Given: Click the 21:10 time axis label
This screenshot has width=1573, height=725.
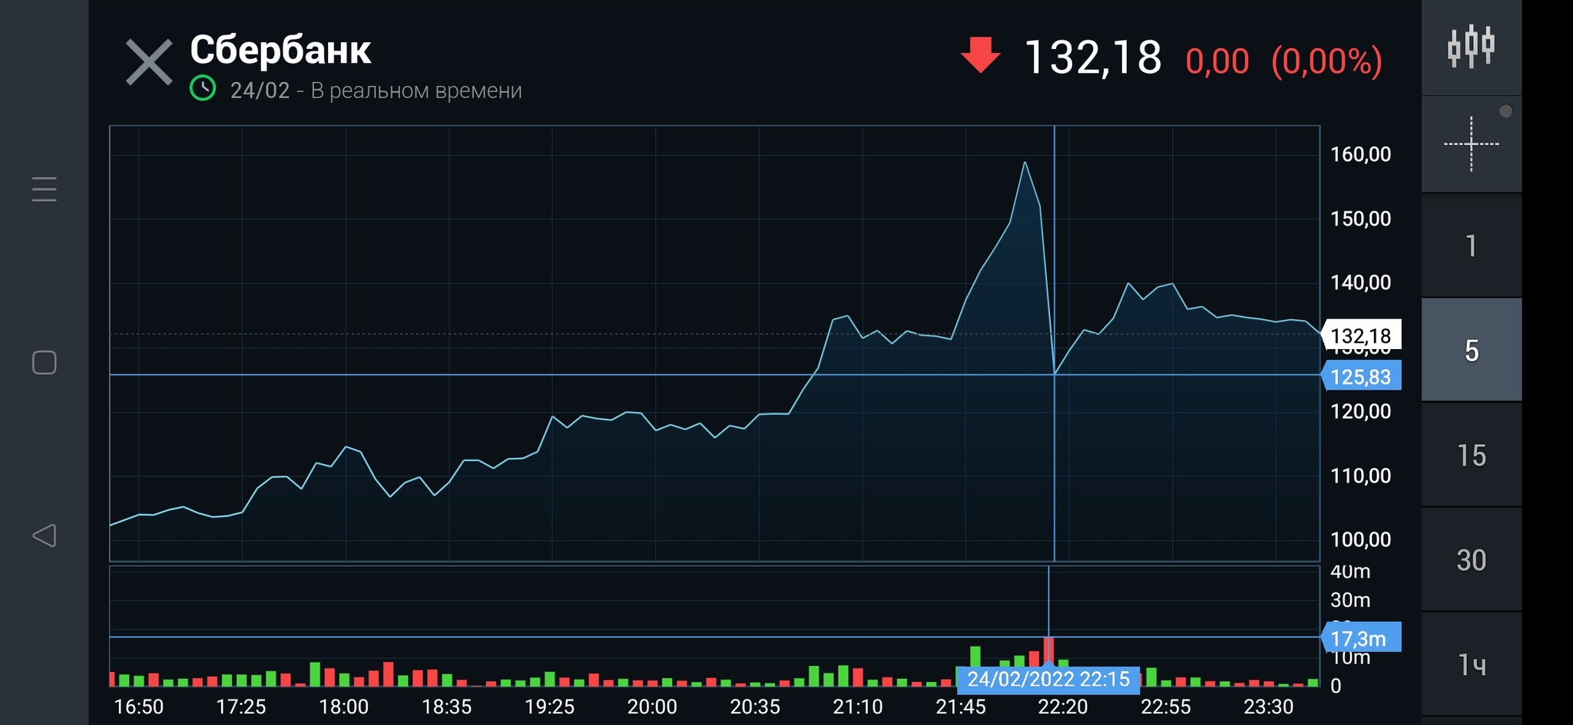Looking at the screenshot, I should [858, 707].
